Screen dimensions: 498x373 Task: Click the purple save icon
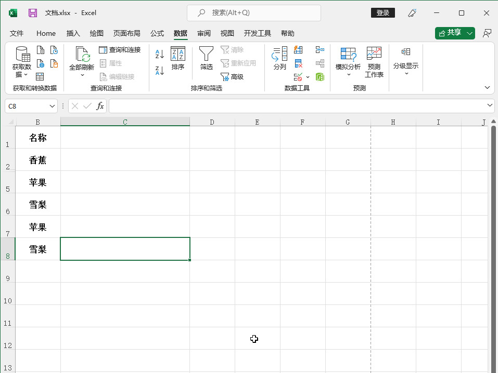pos(33,12)
